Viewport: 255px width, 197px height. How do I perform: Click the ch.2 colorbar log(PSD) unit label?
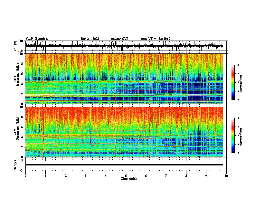[x=241, y=137]
